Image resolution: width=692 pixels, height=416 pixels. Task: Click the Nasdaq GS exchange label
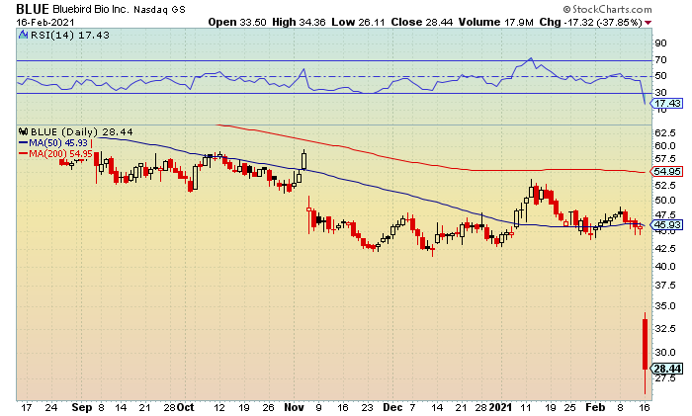click(x=159, y=9)
